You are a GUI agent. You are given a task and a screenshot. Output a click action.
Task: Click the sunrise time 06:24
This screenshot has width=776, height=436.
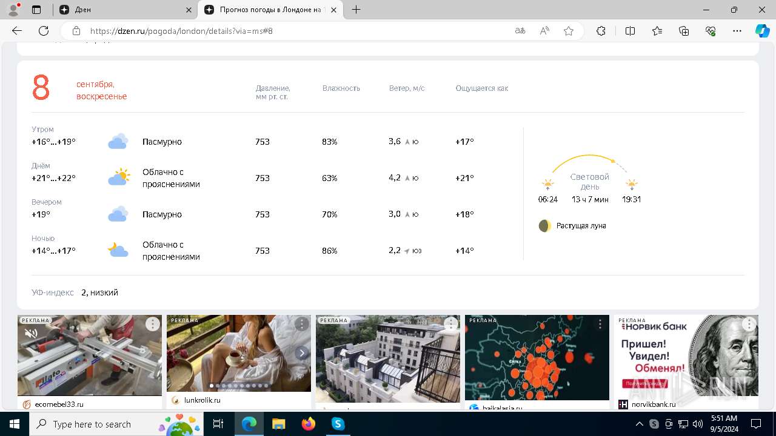(547, 199)
